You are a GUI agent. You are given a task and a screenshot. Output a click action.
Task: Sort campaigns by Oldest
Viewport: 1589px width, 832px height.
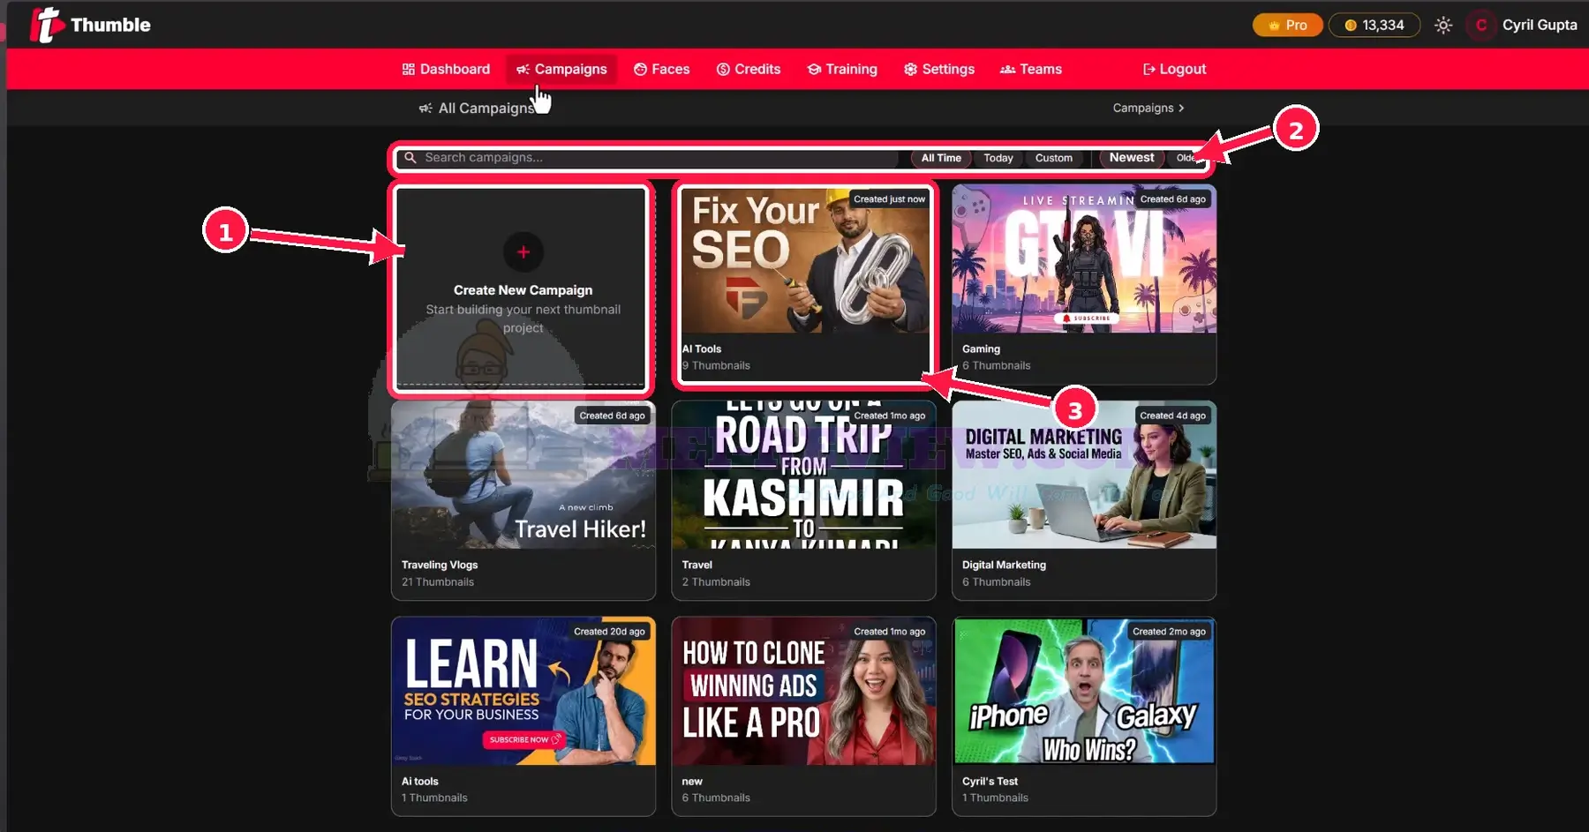(1186, 158)
